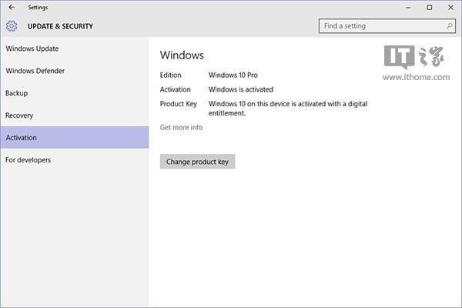The width and height of the screenshot is (462, 308).
Task: Follow the 'Get more info' link
Action: [x=181, y=127]
